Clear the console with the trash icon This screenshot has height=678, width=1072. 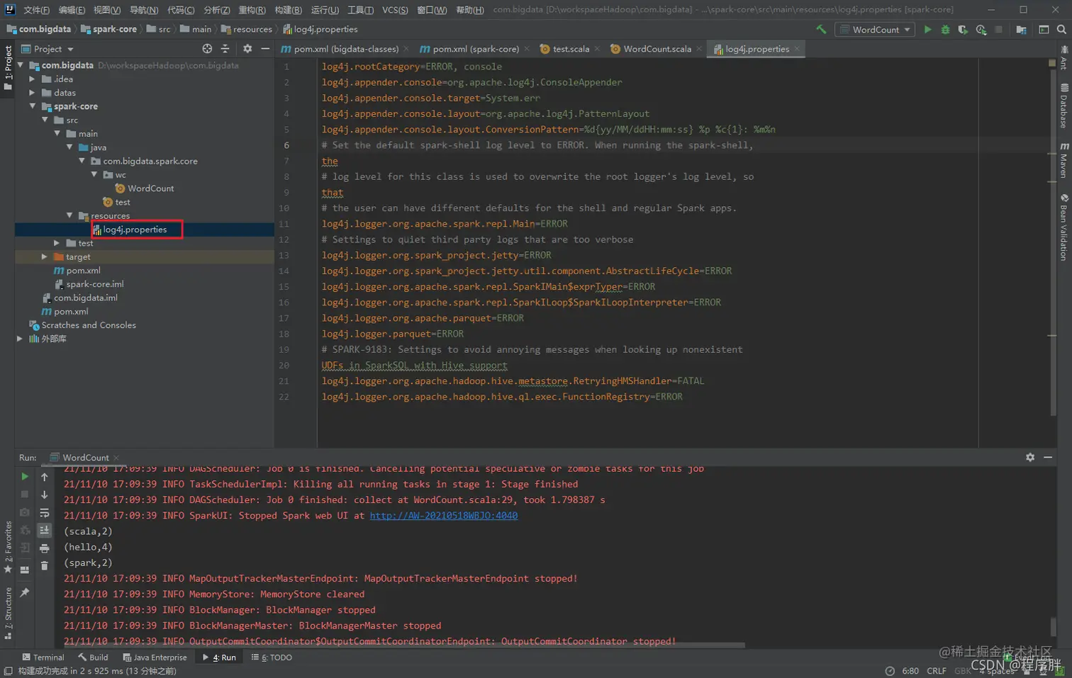pyautogui.click(x=44, y=565)
